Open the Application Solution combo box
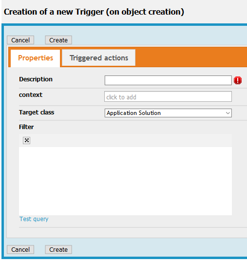 [x=168, y=113]
